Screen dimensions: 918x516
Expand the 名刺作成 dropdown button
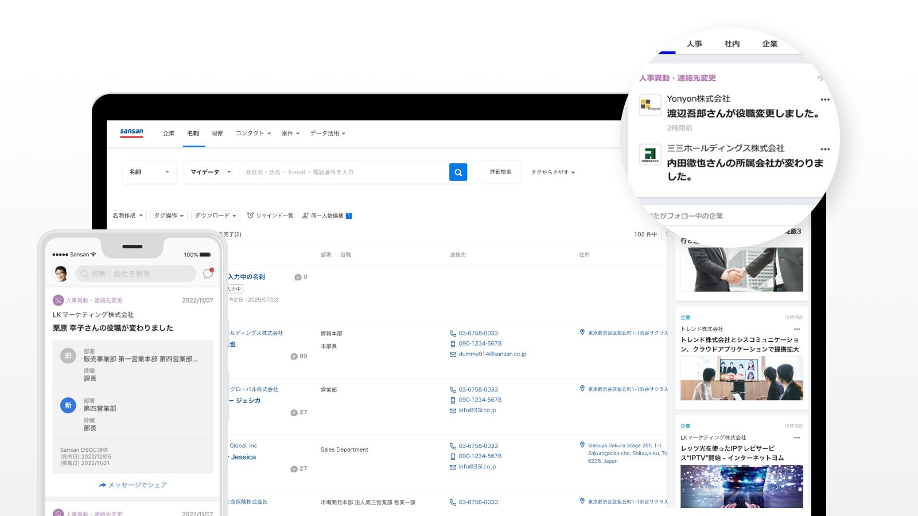tap(128, 216)
